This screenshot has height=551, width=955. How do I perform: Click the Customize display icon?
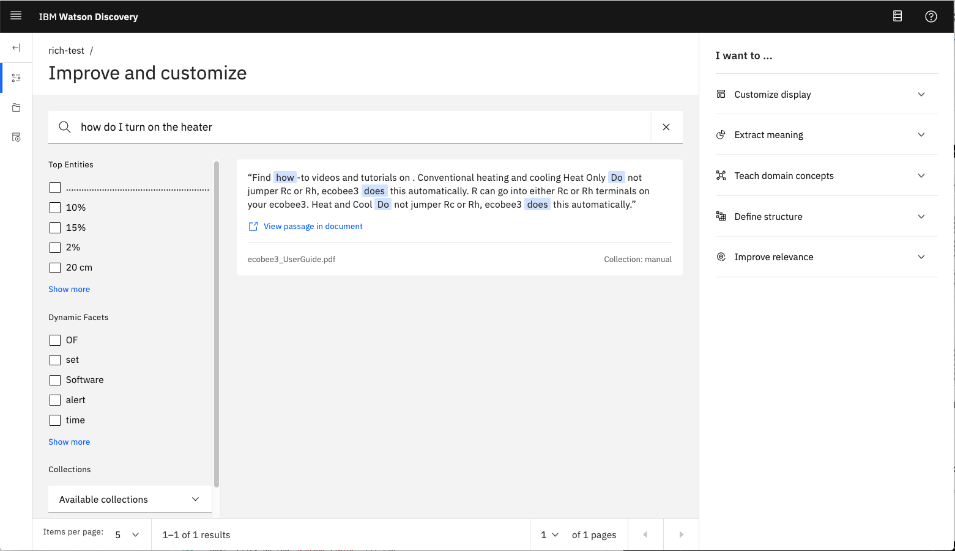(x=721, y=94)
